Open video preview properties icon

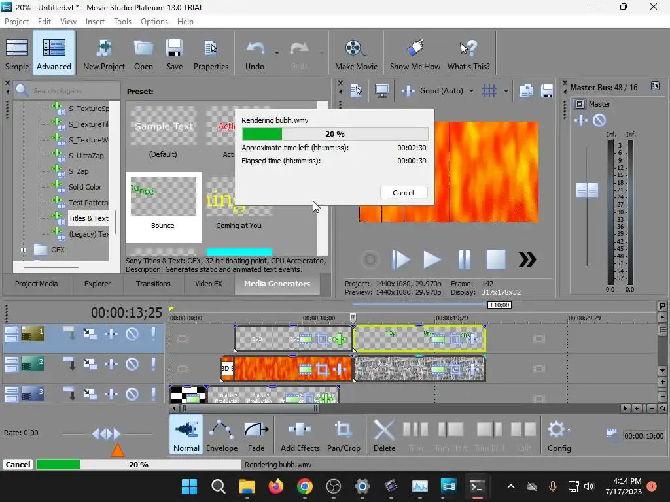coord(357,90)
